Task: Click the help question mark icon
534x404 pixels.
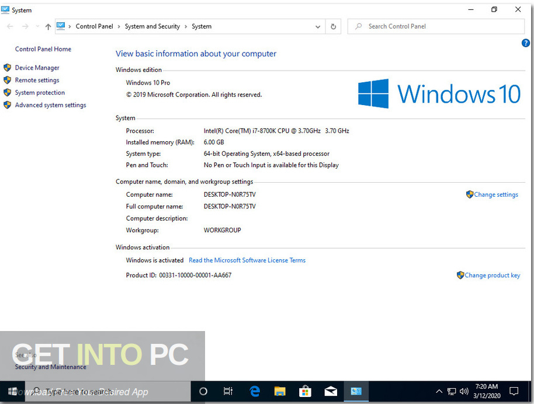Action: coord(525,43)
